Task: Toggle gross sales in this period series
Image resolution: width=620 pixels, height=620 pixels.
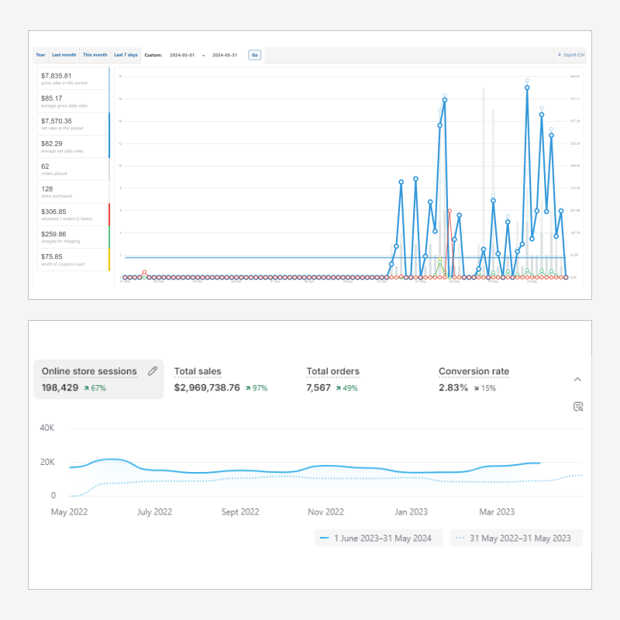Action: click(72, 79)
